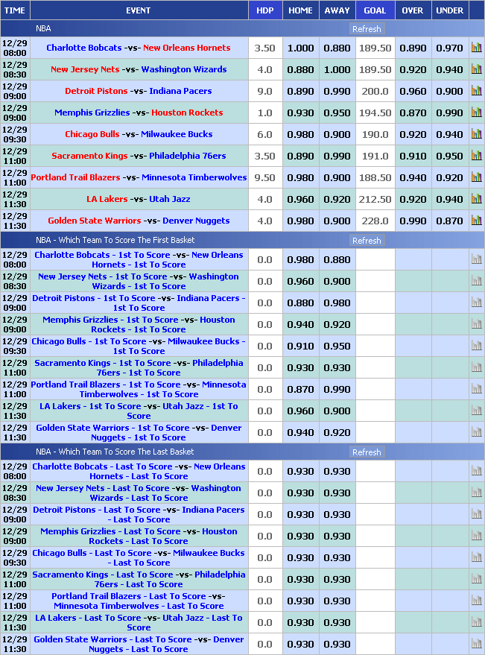Select home odds 0.870 for Portland 1st To Score
Image resolution: width=485 pixels, height=655 pixels.
pyautogui.click(x=300, y=389)
